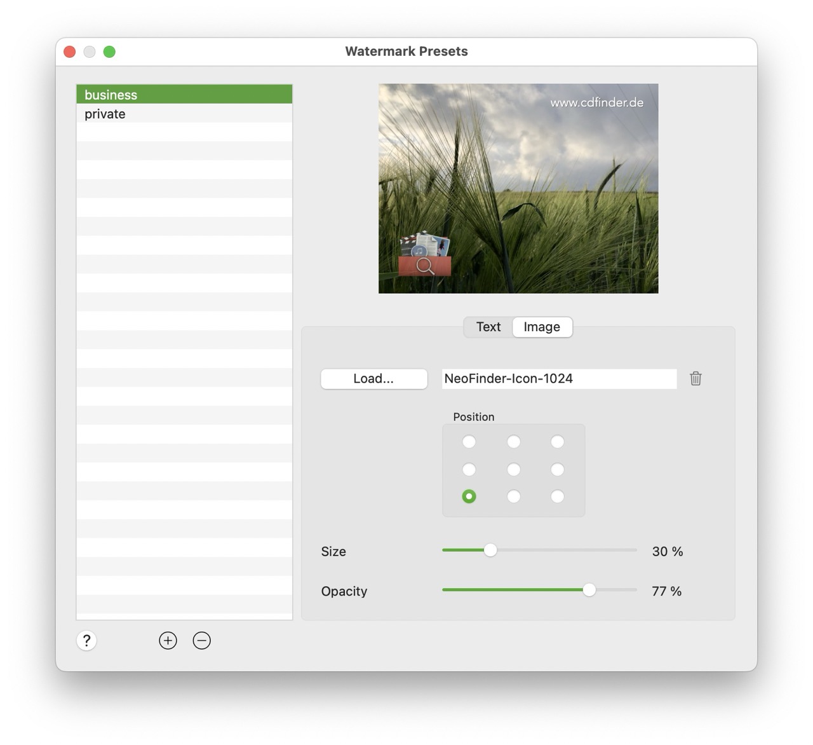The width and height of the screenshot is (813, 745).
Task: Zoom the window with the green button
Action: click(x=109, y=51)
